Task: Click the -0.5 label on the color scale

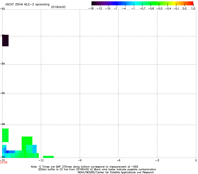Action: coord(159,9)
